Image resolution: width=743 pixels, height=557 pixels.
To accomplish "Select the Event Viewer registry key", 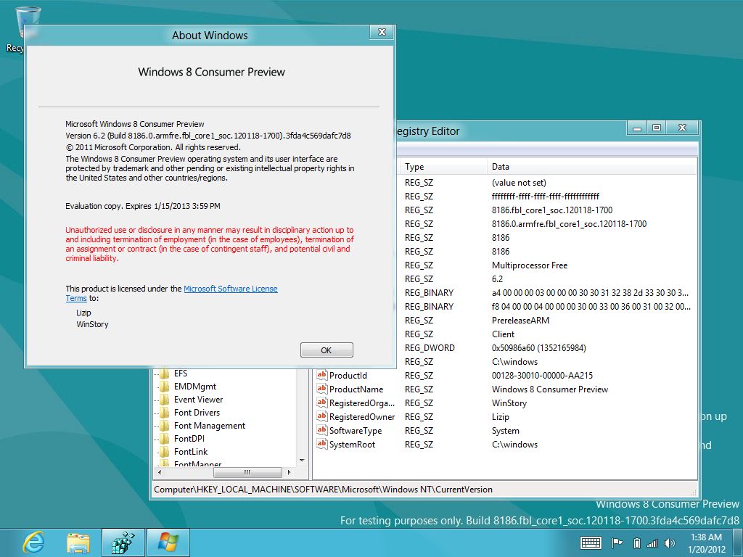I will 198,400.
